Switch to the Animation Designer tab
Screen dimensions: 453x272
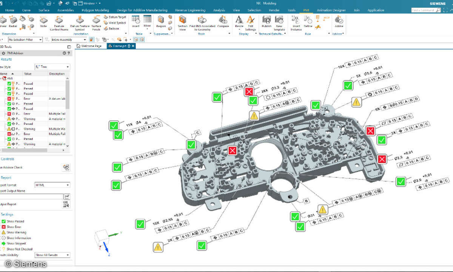click(x=331, y=10)
